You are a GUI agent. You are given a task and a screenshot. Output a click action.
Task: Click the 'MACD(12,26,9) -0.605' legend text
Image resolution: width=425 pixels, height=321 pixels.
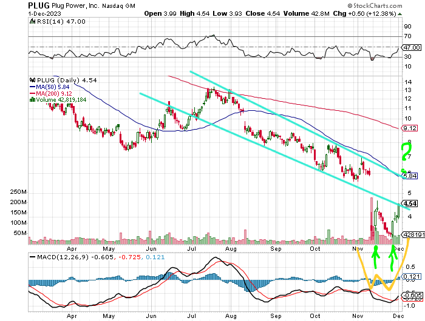[75, 257]
